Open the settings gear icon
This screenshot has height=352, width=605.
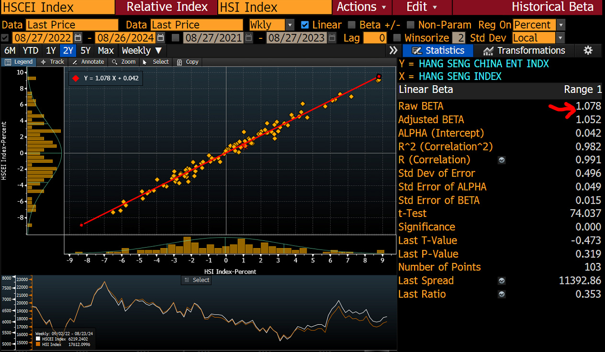588,50
